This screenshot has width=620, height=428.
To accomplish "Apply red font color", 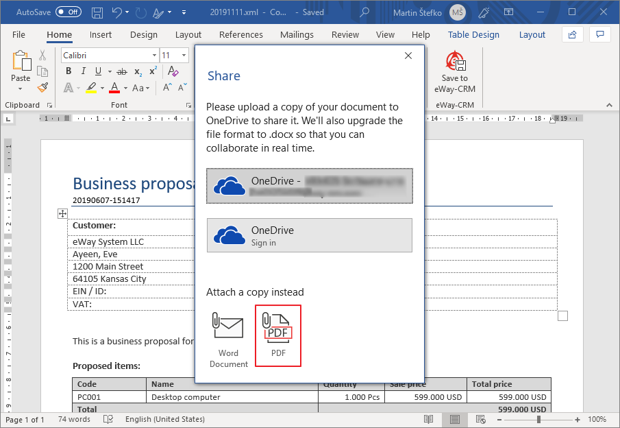I will 114,88.
